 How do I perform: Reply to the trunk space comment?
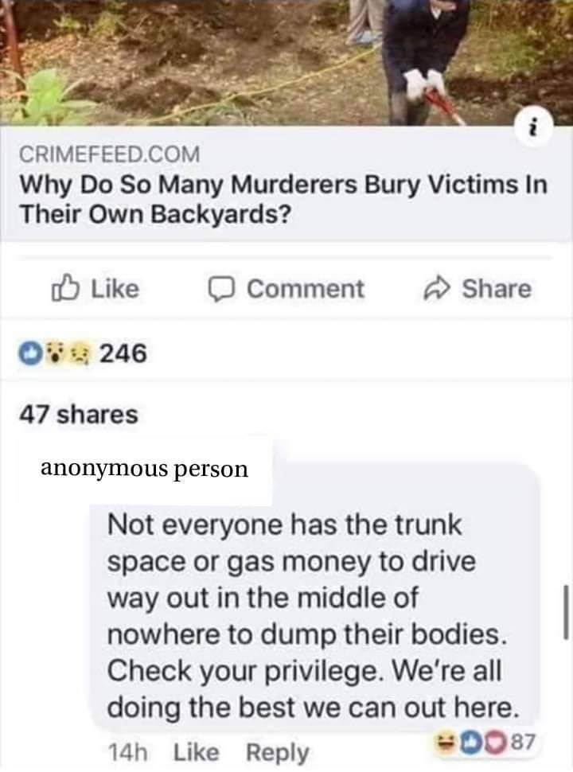(277, 753)
